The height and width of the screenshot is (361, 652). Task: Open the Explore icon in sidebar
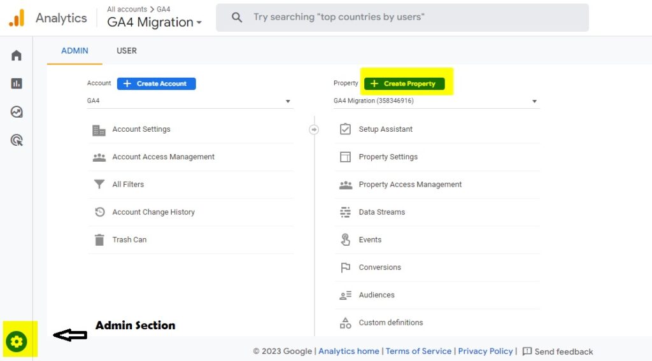[x=16, y=112]
